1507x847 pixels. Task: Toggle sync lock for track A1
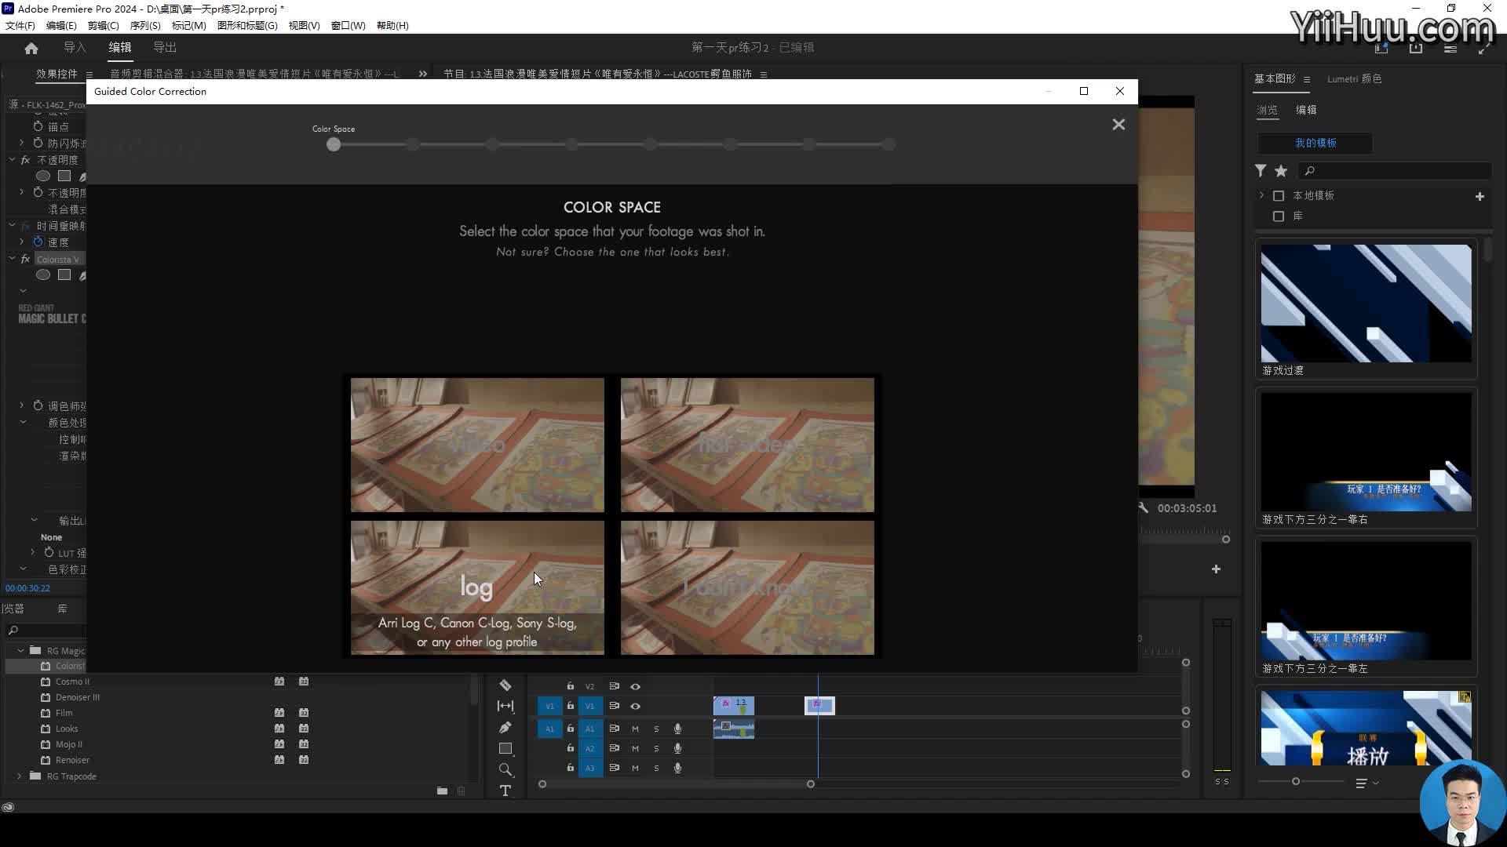click(614, 729)
